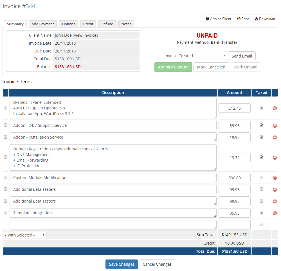
Task: Click the red Balance $1581.60 USD value
Action: (68, 67)
